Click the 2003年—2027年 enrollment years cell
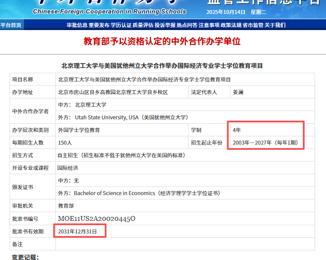Image resolution: width=326 pixels, height=260 pixels. pos(264,142)
